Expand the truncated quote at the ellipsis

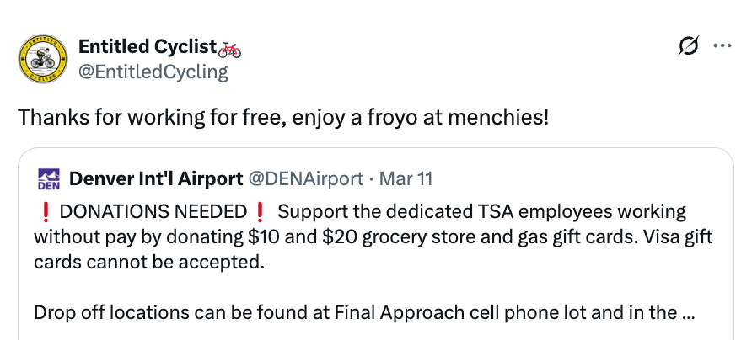pos(690,312)
